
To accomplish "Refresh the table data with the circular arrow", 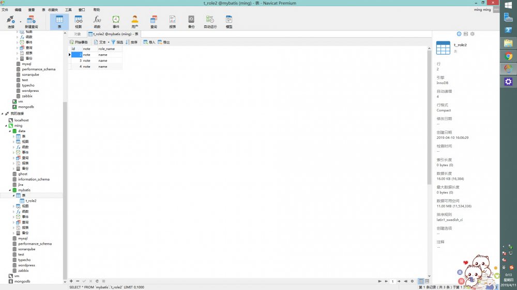I will pos(97,281).
